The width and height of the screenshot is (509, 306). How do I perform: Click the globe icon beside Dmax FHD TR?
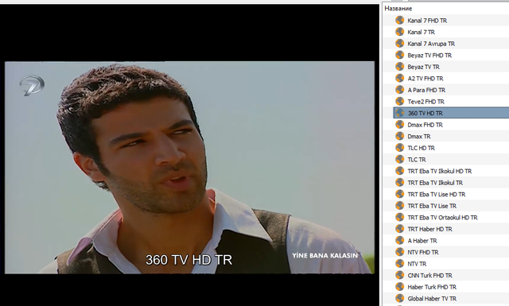pos(399,125)
